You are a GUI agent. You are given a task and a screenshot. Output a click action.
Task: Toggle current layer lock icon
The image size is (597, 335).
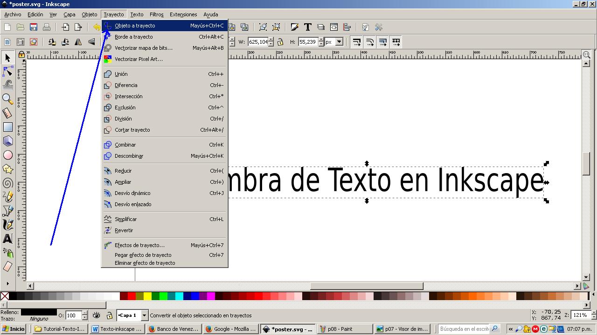(109, 315)
